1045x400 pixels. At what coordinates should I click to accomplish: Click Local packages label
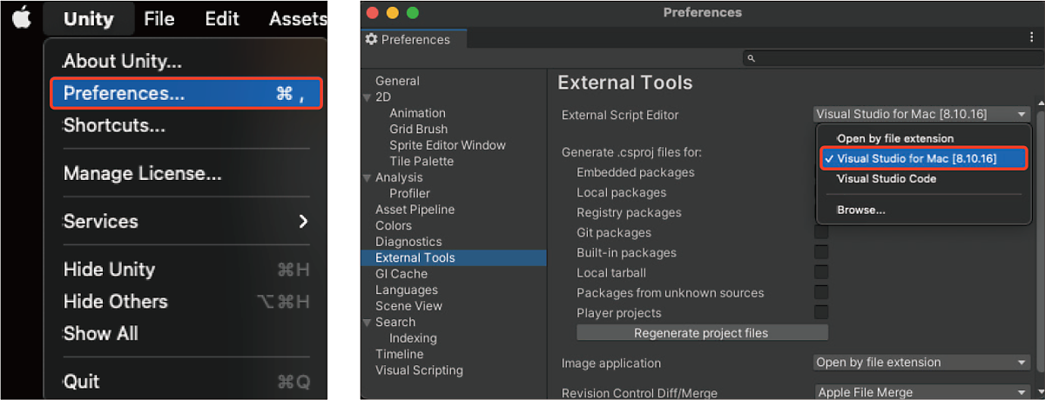coord(621,192)
